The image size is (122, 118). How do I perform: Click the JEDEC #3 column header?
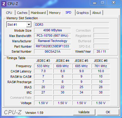(43, 61)
